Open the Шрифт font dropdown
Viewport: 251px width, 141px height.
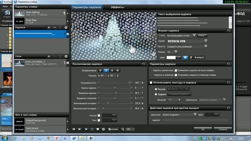coord(206,41)
